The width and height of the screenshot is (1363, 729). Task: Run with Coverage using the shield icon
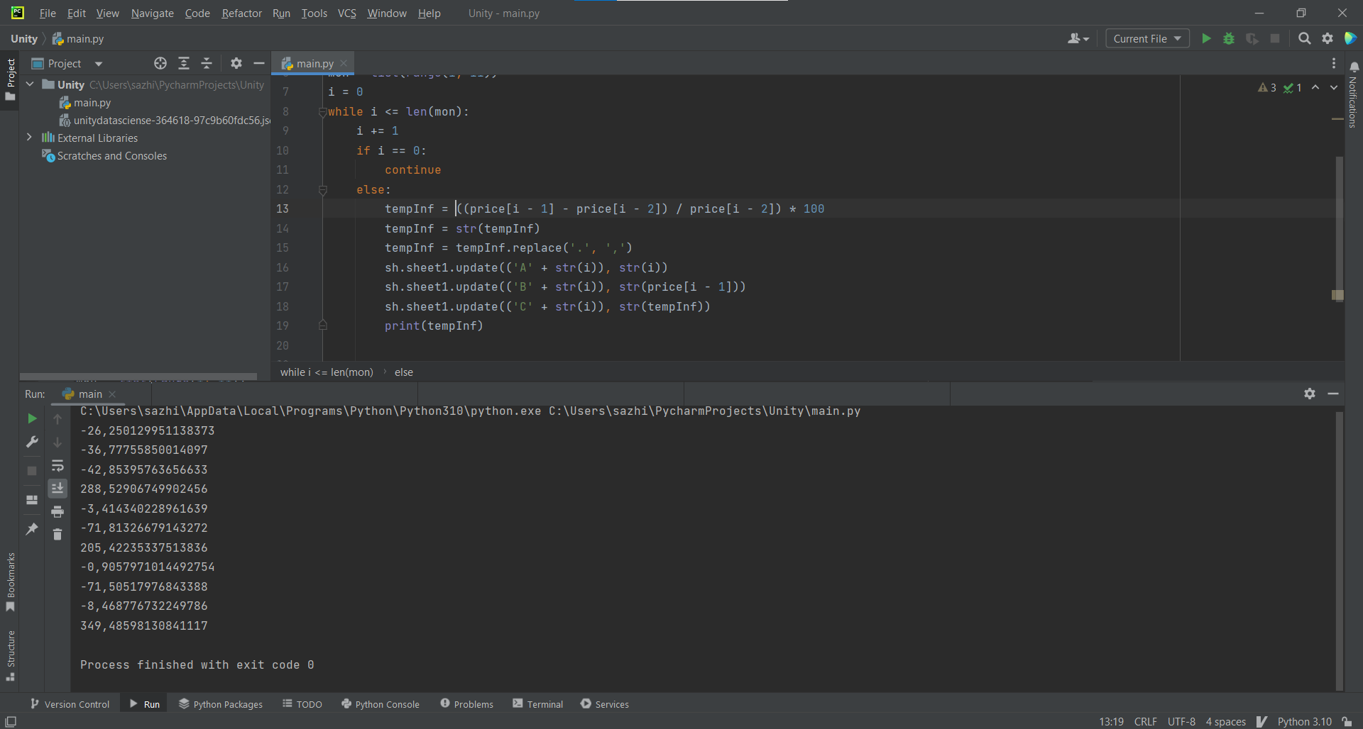[x=1252, y=38]
